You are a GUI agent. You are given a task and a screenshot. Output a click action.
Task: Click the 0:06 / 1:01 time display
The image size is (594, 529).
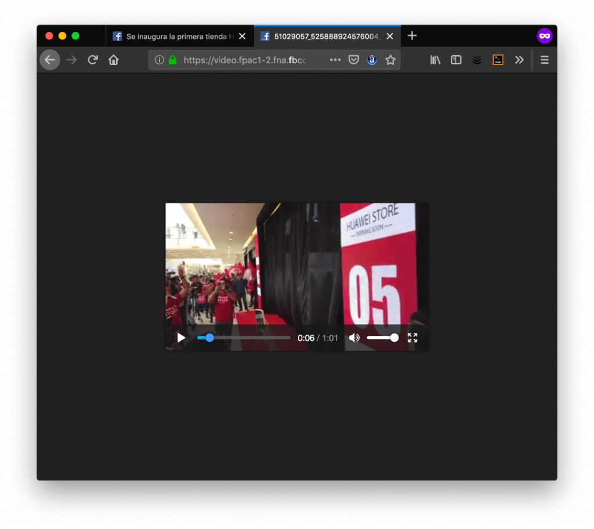(x=317, y=338)
